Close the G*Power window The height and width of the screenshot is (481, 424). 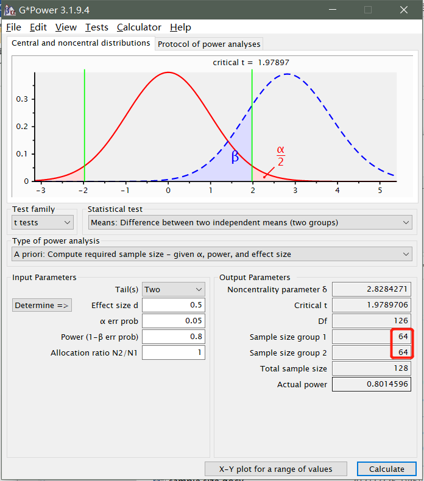pos(404,10)
